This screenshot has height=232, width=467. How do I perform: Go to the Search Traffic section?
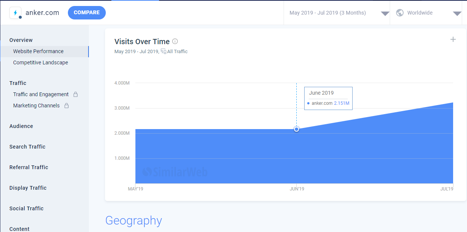point(27,147)
